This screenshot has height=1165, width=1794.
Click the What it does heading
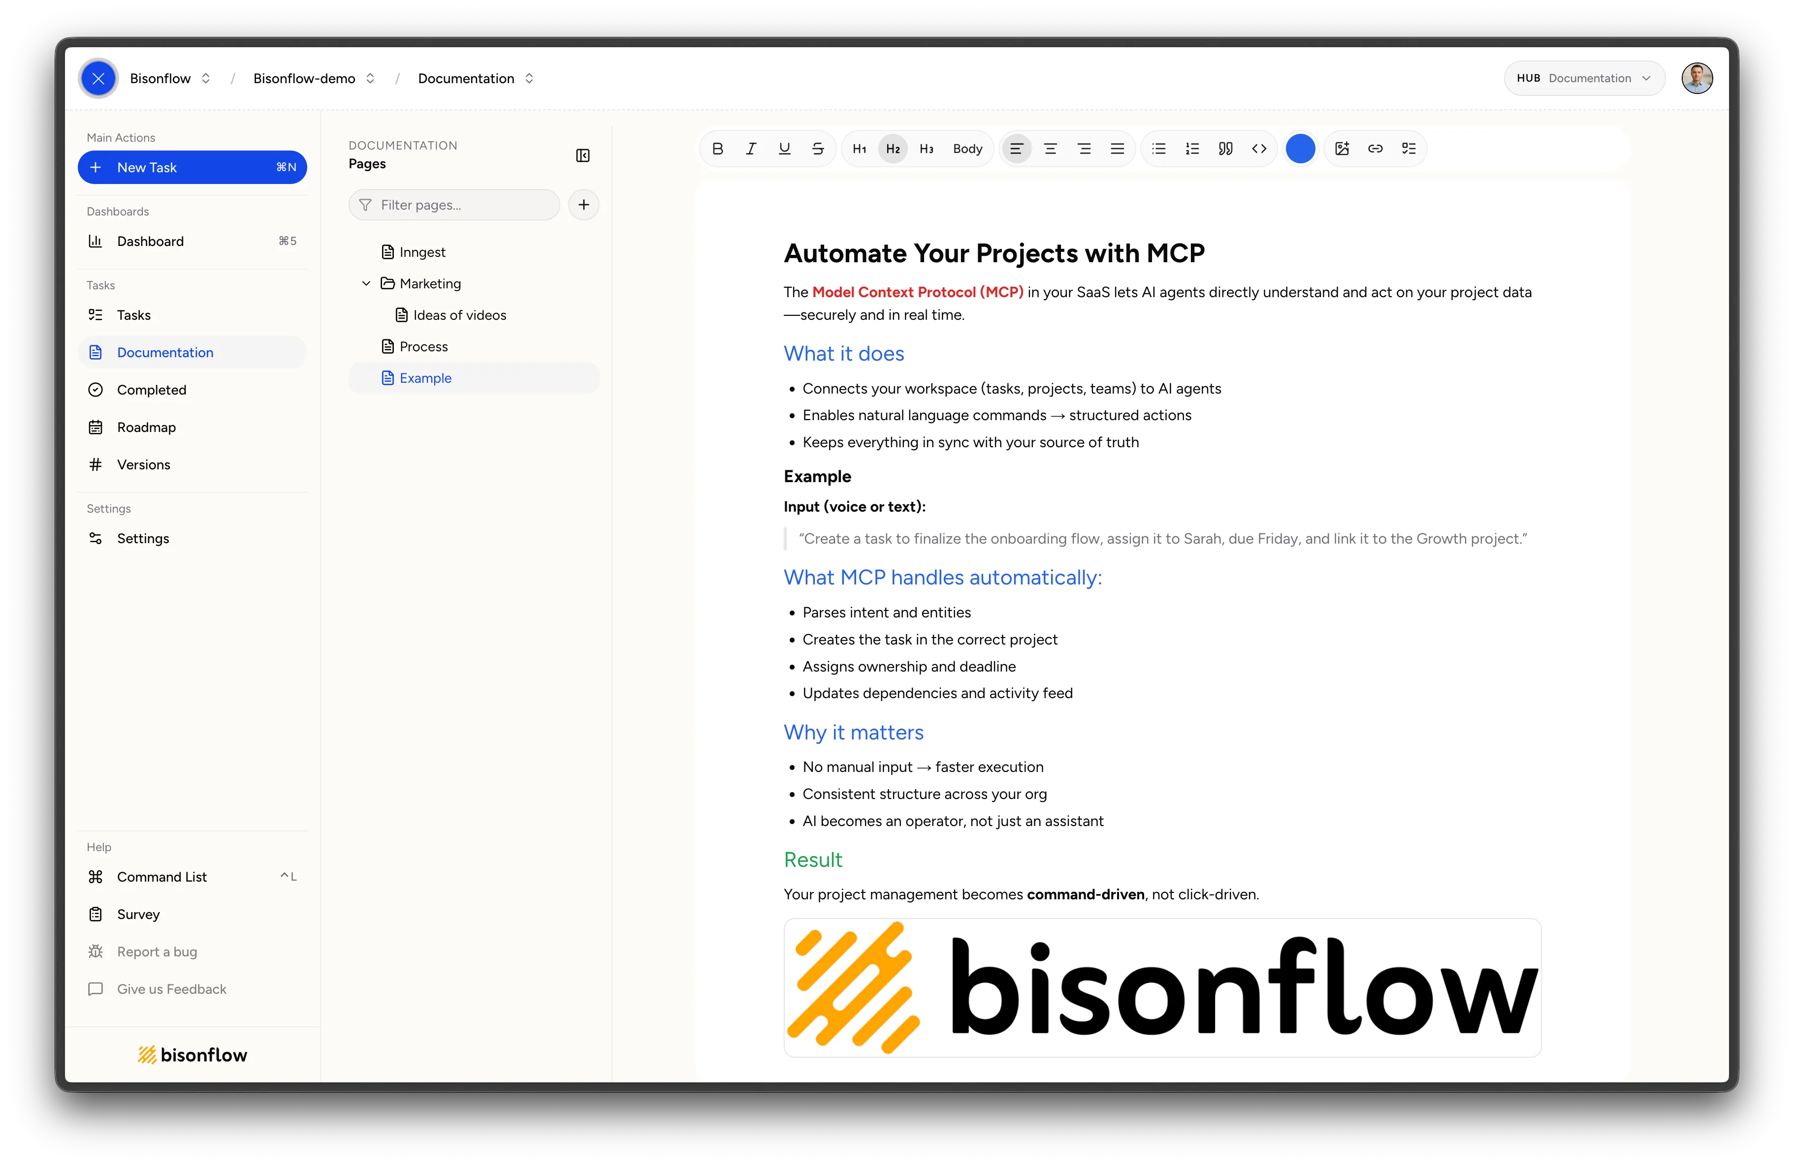pyautogui.click(x=843, y=354)
